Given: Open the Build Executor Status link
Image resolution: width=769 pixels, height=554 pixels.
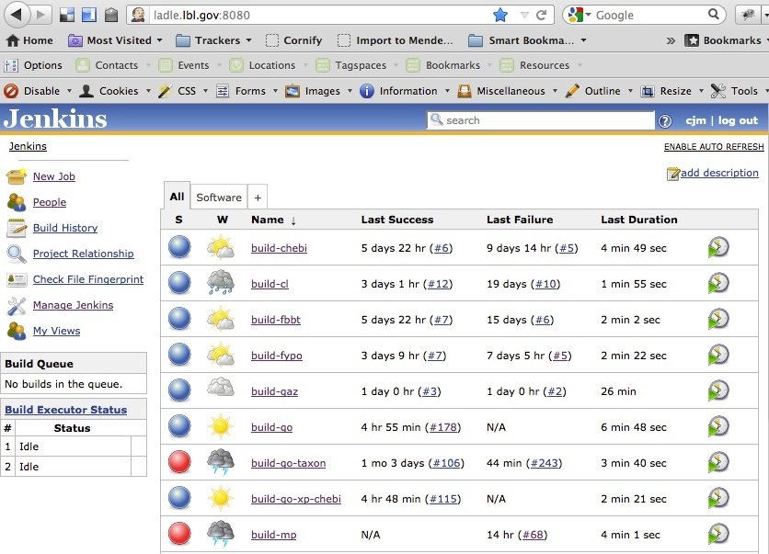Looking at the screenshot, I should coord(65,410).
